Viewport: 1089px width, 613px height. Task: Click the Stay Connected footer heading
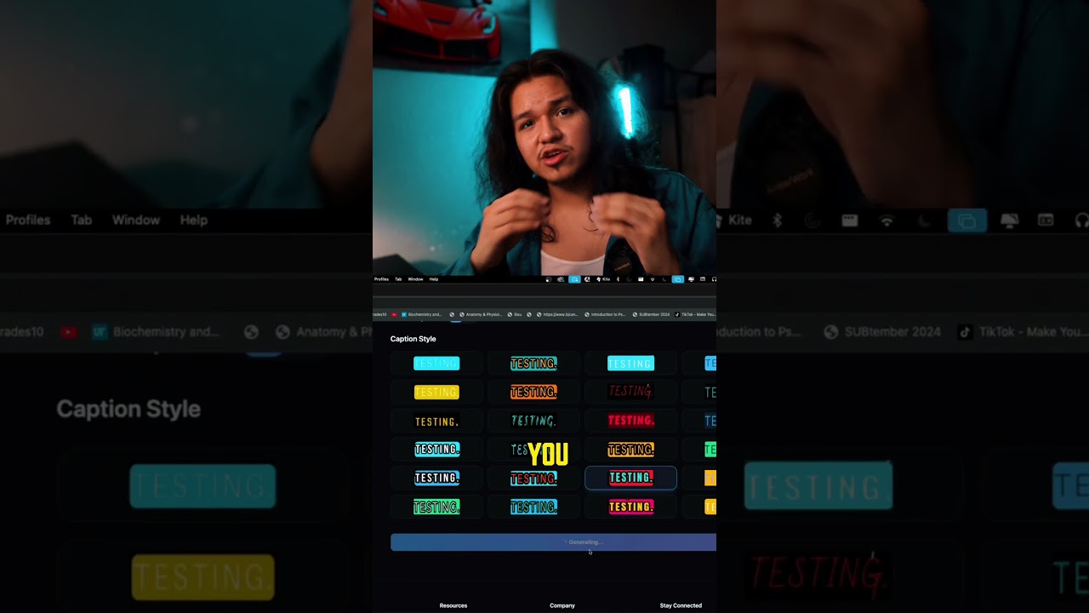click(681, 605)
